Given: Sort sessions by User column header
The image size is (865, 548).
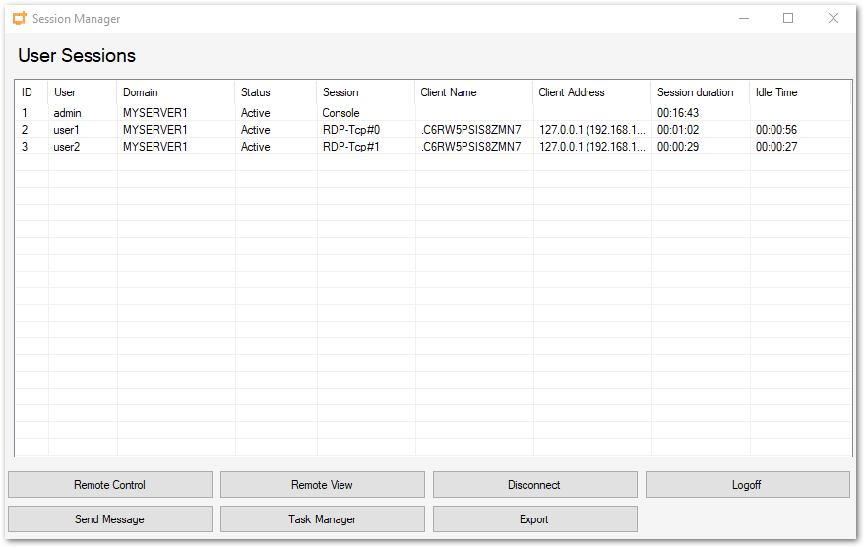Looking at the screenshot, I should (x=65, y=92).
